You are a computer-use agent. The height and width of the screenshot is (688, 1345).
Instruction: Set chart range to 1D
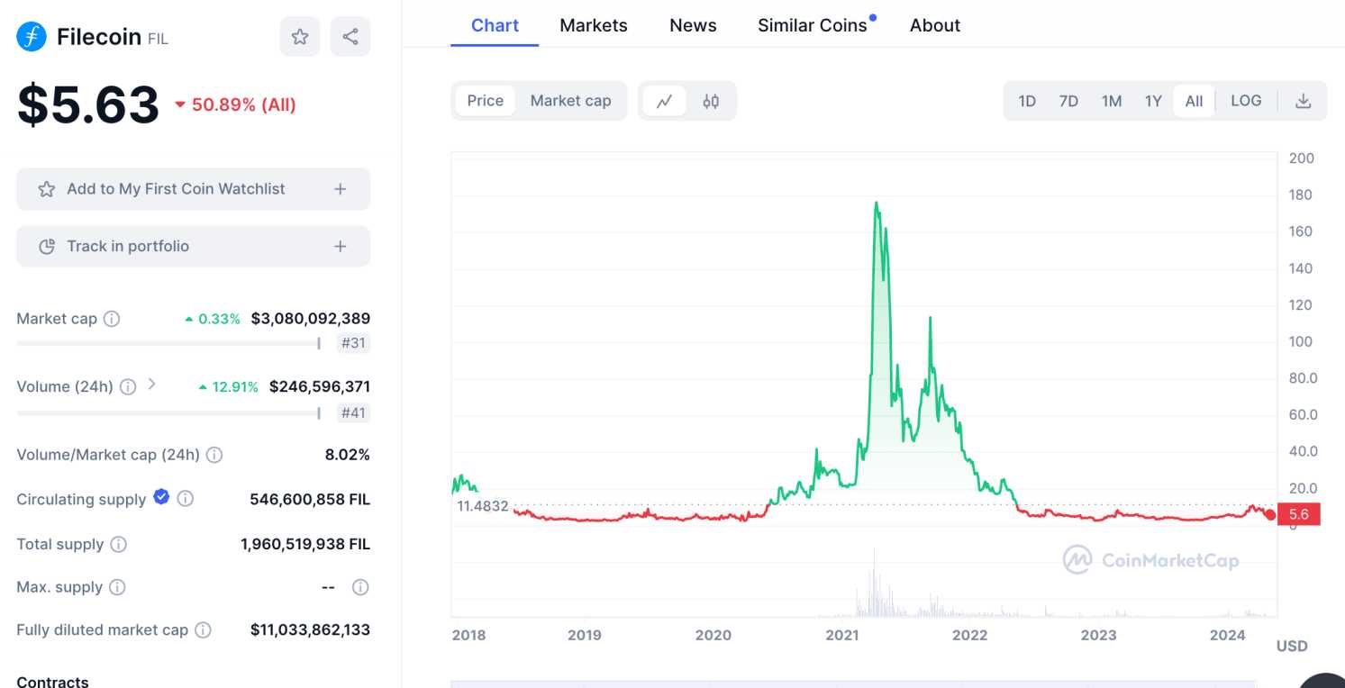point(1027,101)
